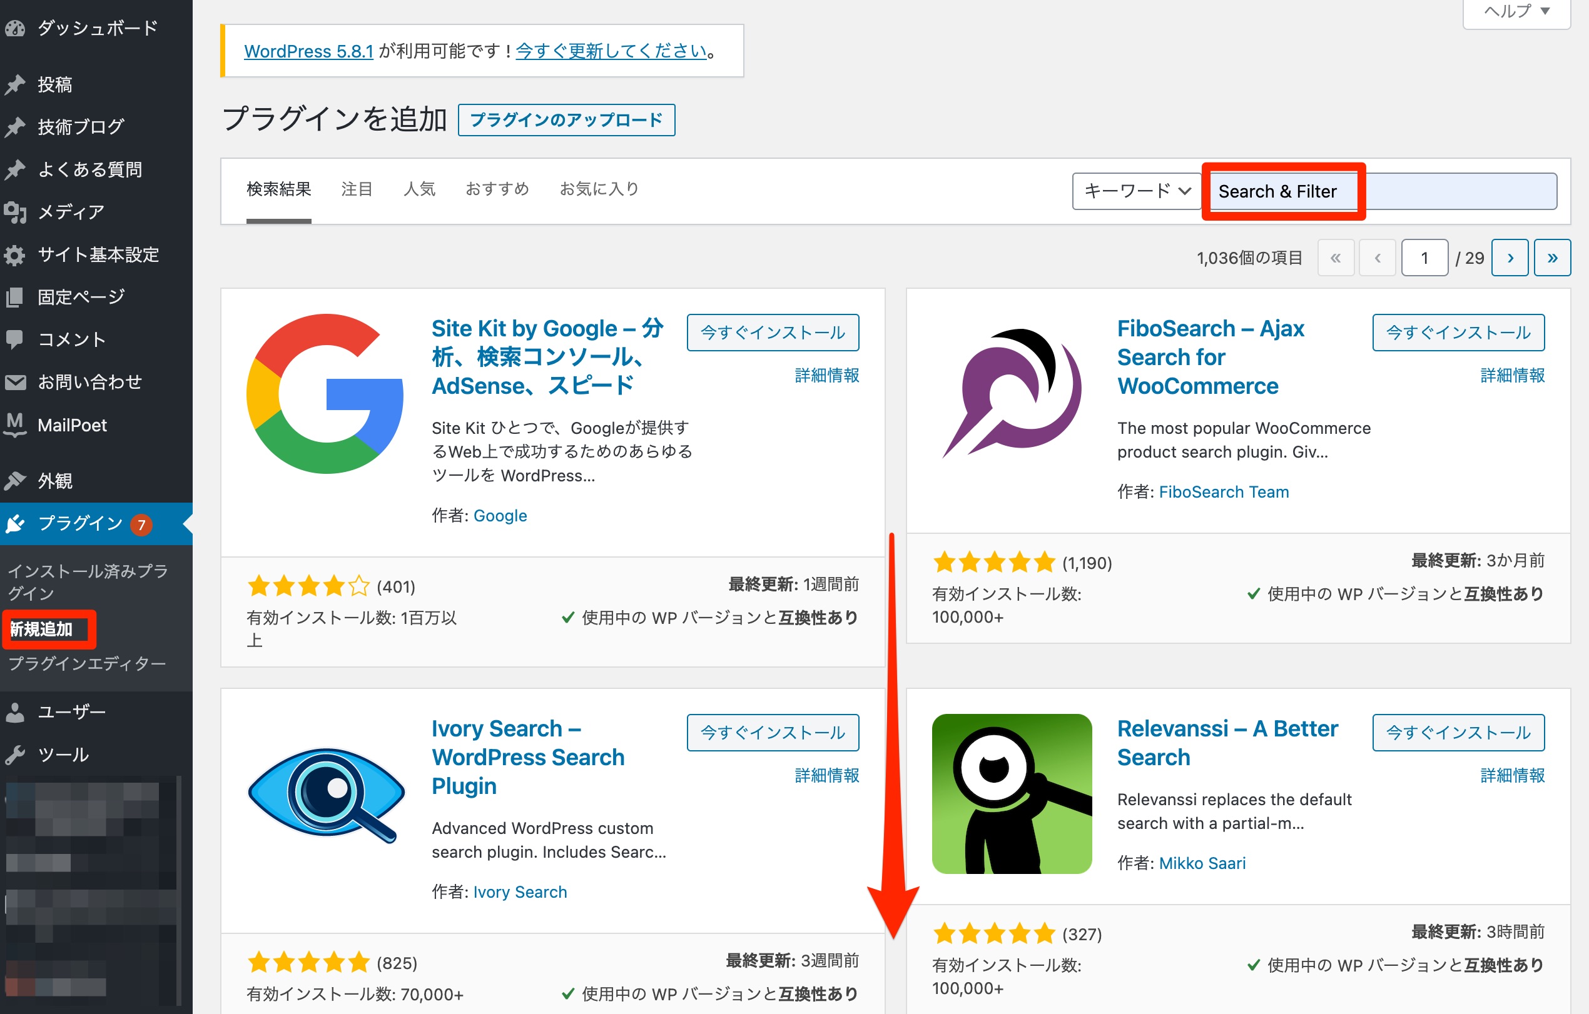Install Site Kit by Google now
The width and height of the screenshot is (1589, 1014).
[773, 333]
